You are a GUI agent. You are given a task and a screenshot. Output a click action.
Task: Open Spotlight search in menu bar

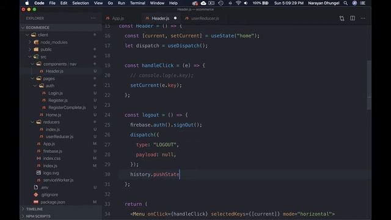(x=345, y=3)
